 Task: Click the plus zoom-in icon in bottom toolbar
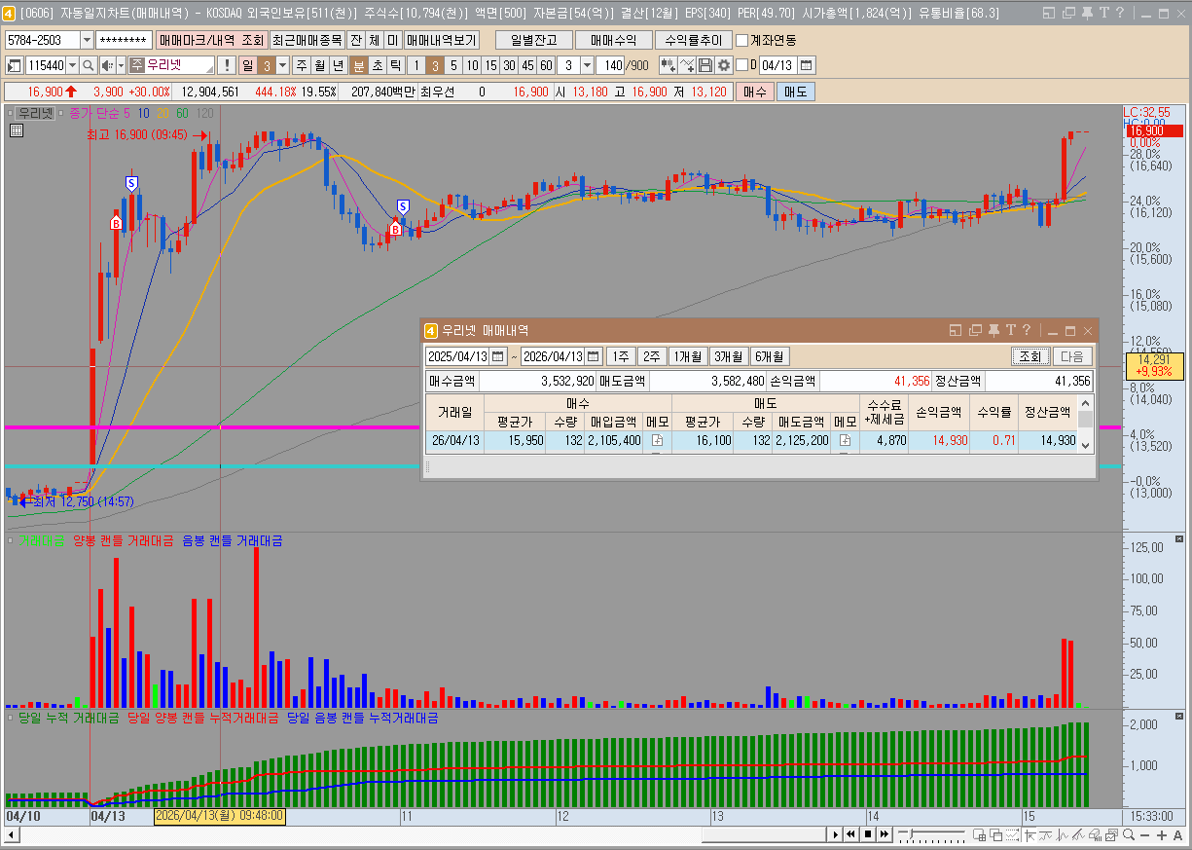[x=1162, y=834]
